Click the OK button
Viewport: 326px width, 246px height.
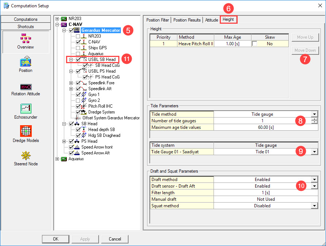point(55,239)
